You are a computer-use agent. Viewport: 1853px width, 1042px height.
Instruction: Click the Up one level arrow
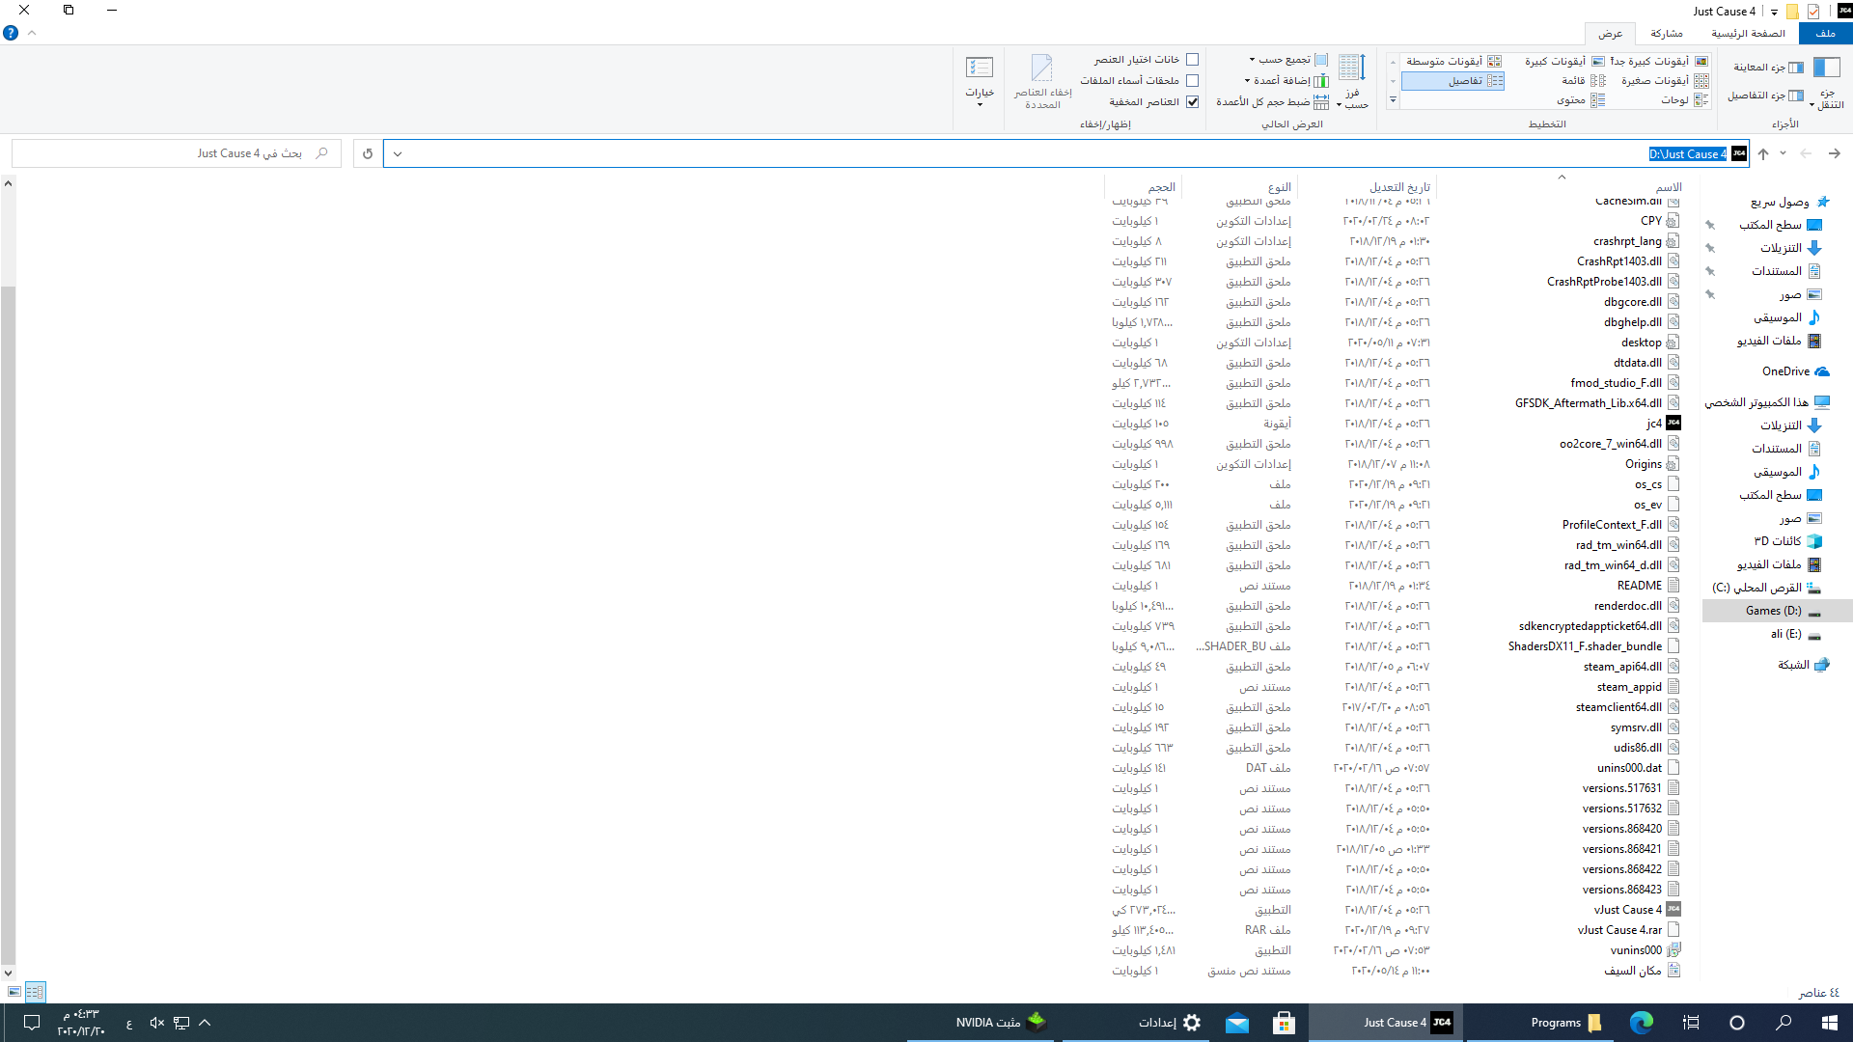click(x=1763, y=153)
